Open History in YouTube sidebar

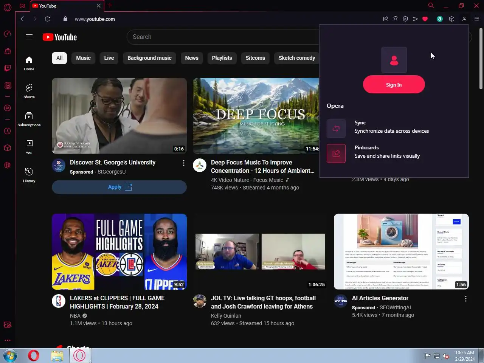tap(29, 175)
